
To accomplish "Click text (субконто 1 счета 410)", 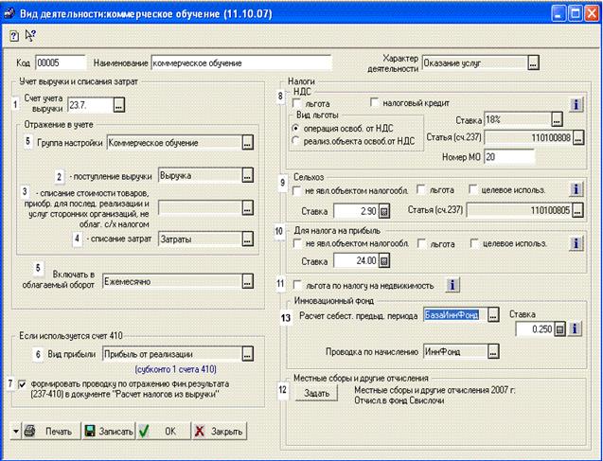I will [175, 369].
